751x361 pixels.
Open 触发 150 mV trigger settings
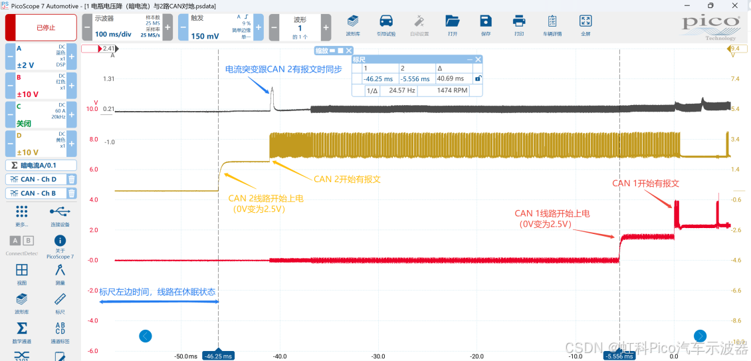tap(221, 27)
